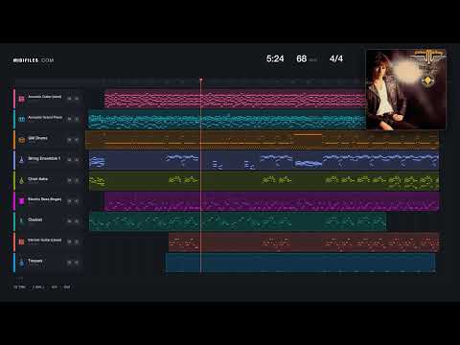Viewport: 460px width, 345px height.
Task: Mute the Electric Guitar (clean) track
Action: click(69, 241)
